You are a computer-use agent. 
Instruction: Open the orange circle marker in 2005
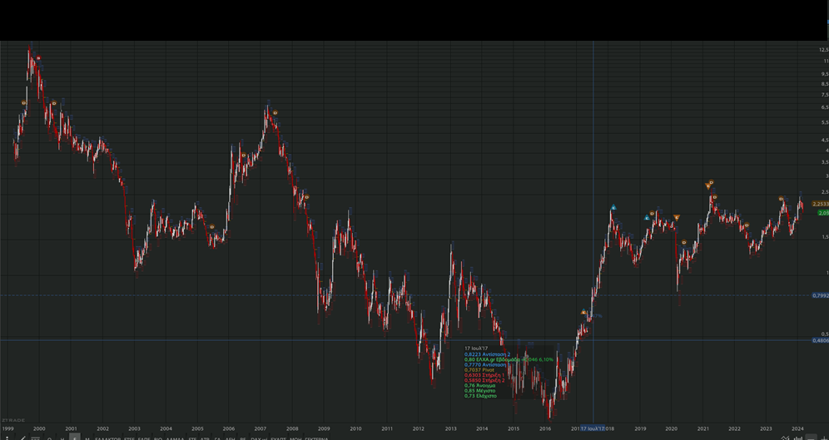click(212, 227)
